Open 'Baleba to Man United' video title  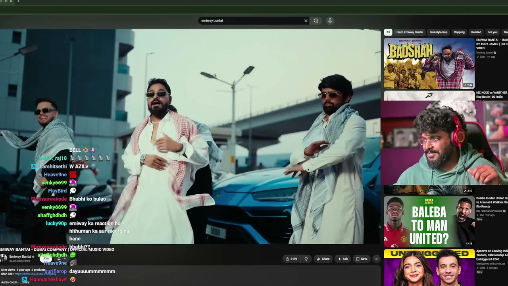[492, 202]
